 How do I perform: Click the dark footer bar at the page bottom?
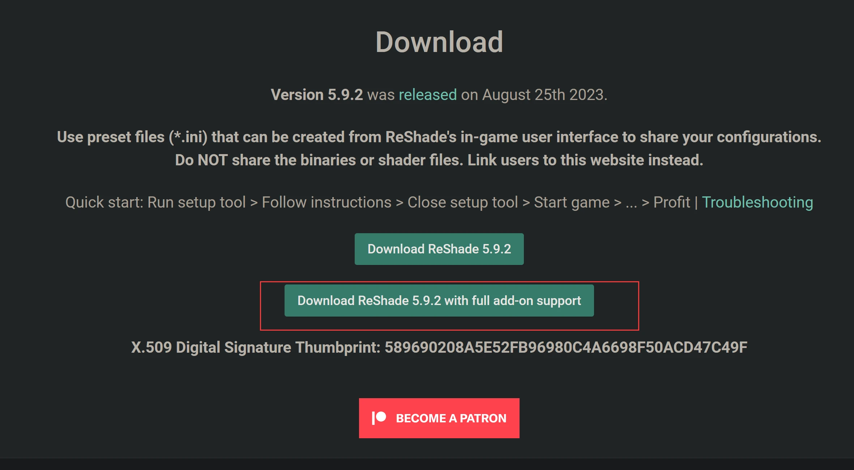pos(427,464)
